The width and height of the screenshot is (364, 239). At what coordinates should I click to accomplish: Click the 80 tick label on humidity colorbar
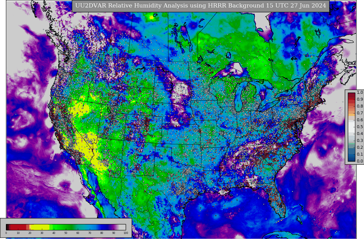[102, 233]
